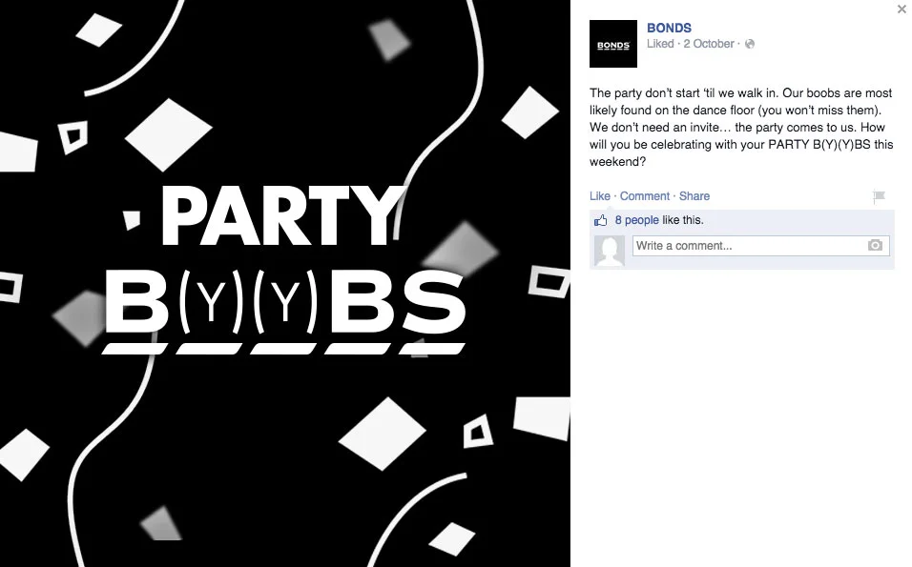
Task: Click the post caption text
Action: [741, 128]
